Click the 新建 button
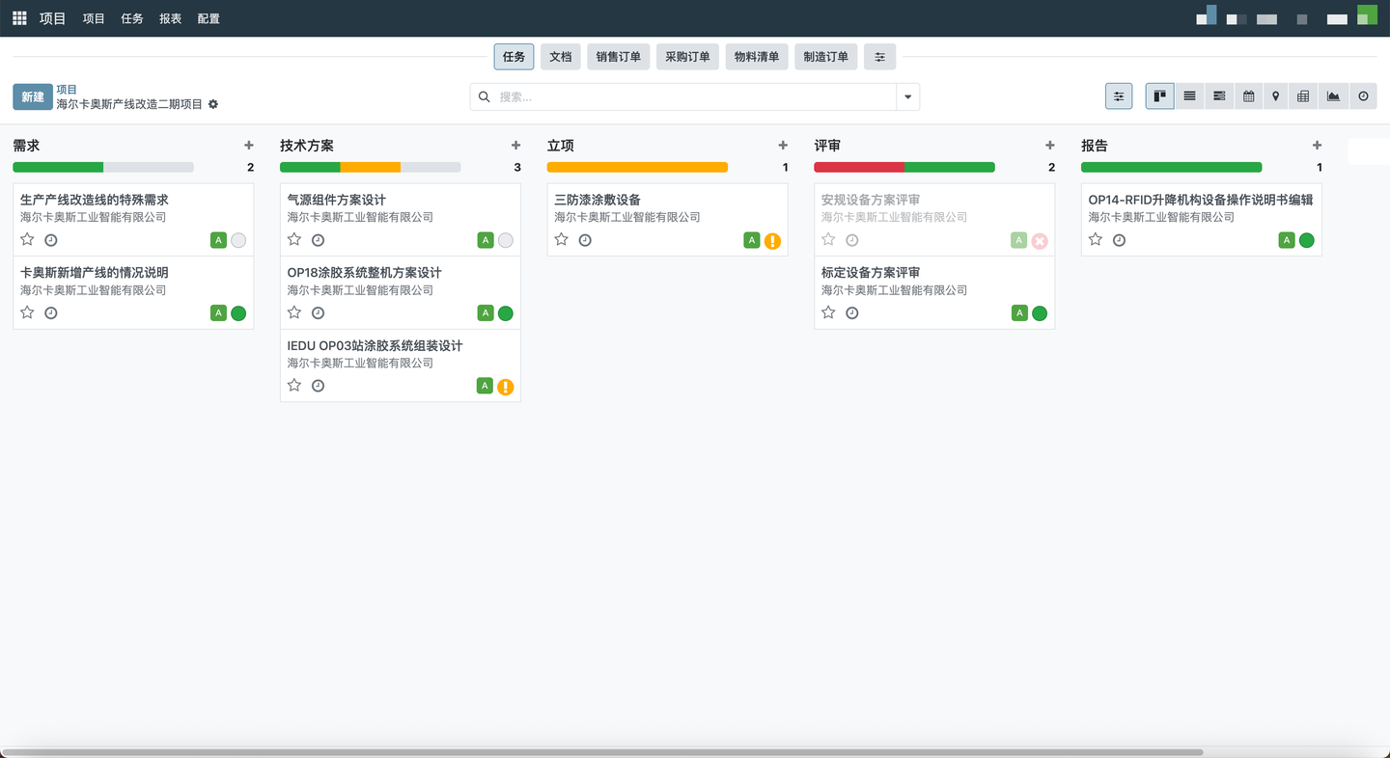 33,96
